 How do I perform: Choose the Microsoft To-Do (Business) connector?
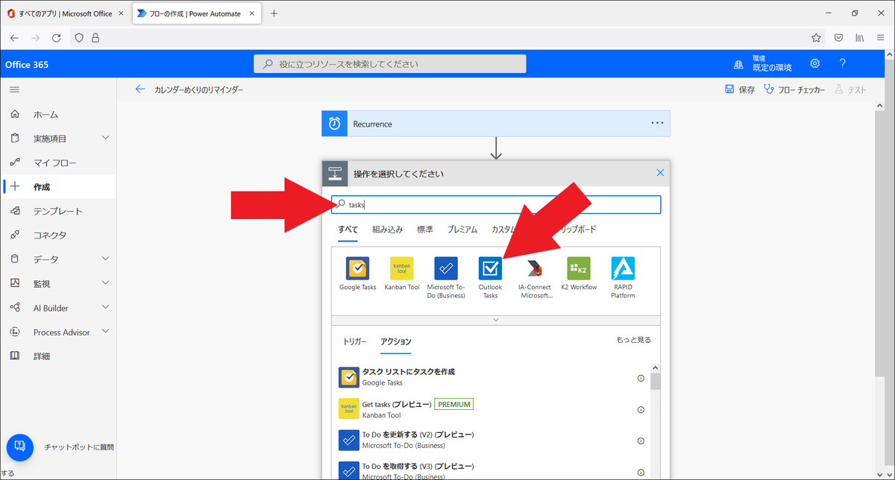tap(446, 268)
